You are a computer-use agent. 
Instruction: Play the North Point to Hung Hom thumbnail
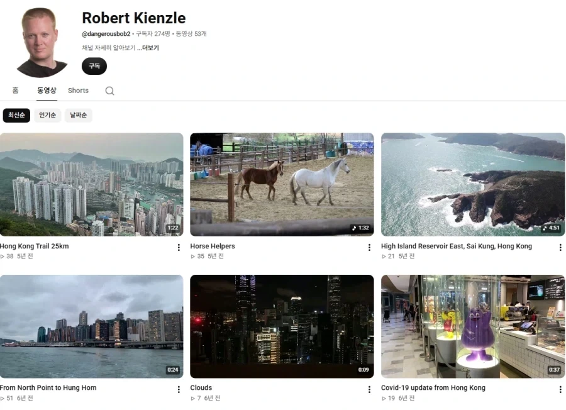92,326
